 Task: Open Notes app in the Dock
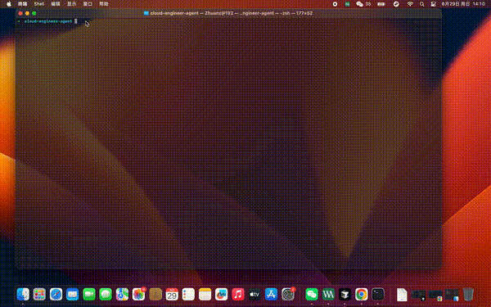coord(205,295)
